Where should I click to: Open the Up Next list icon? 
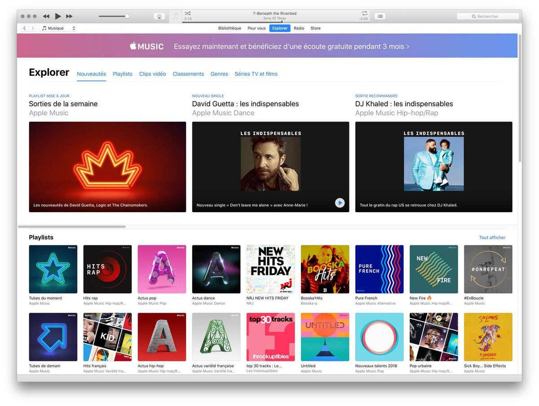(x=380, y=16)
